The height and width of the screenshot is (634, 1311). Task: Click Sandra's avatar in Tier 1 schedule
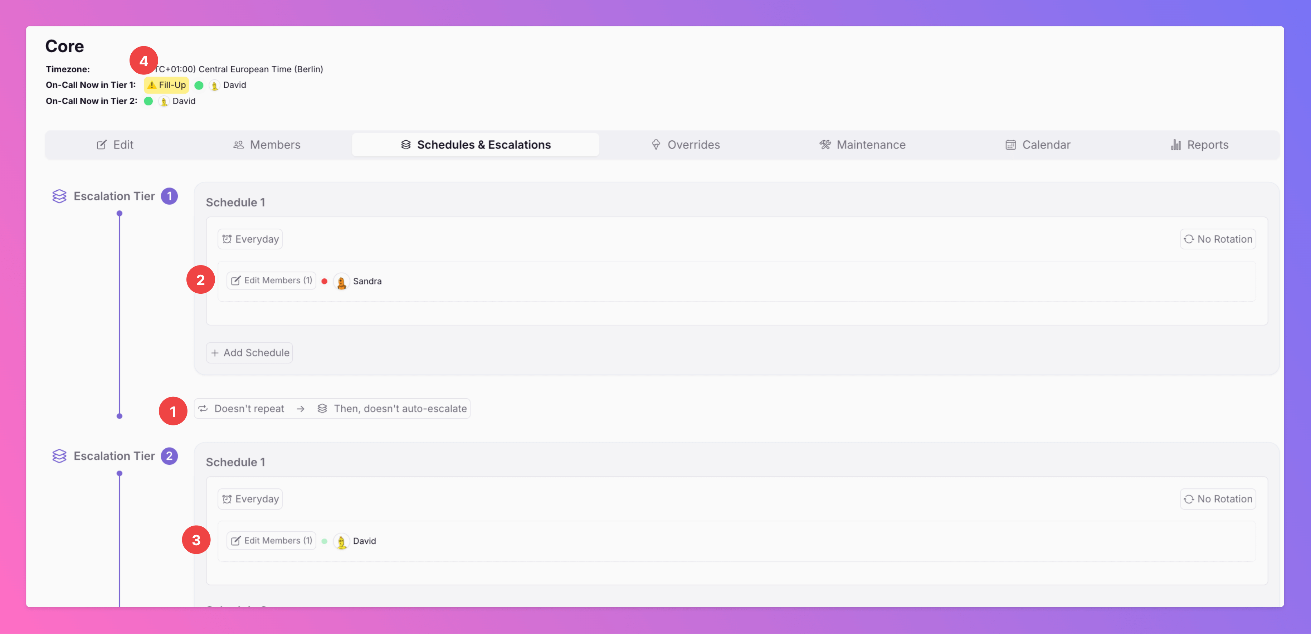tap(341, 281)
